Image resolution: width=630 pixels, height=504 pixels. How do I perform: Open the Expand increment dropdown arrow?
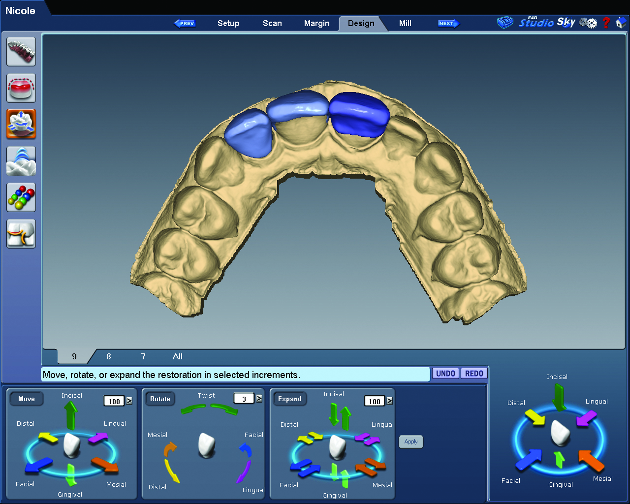(390, 401)
